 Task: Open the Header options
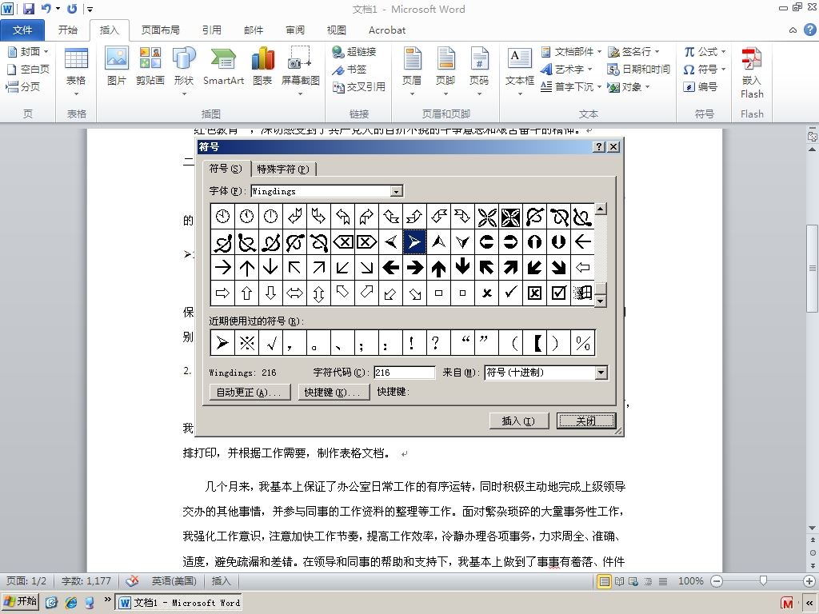412,70
